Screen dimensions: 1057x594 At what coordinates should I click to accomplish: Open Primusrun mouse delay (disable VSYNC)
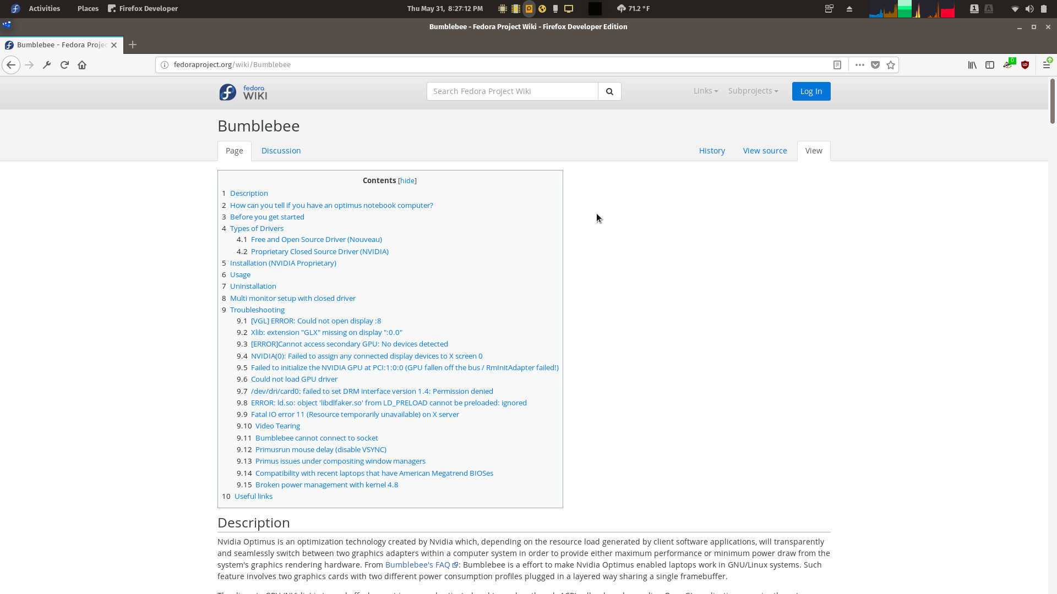(x=320, y=450)
